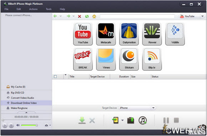Stop page loading with red X
This screenshot has height=136, width=207.
coord(80,16)
